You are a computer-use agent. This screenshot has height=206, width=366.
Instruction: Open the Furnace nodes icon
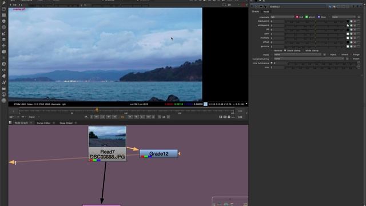4,94
